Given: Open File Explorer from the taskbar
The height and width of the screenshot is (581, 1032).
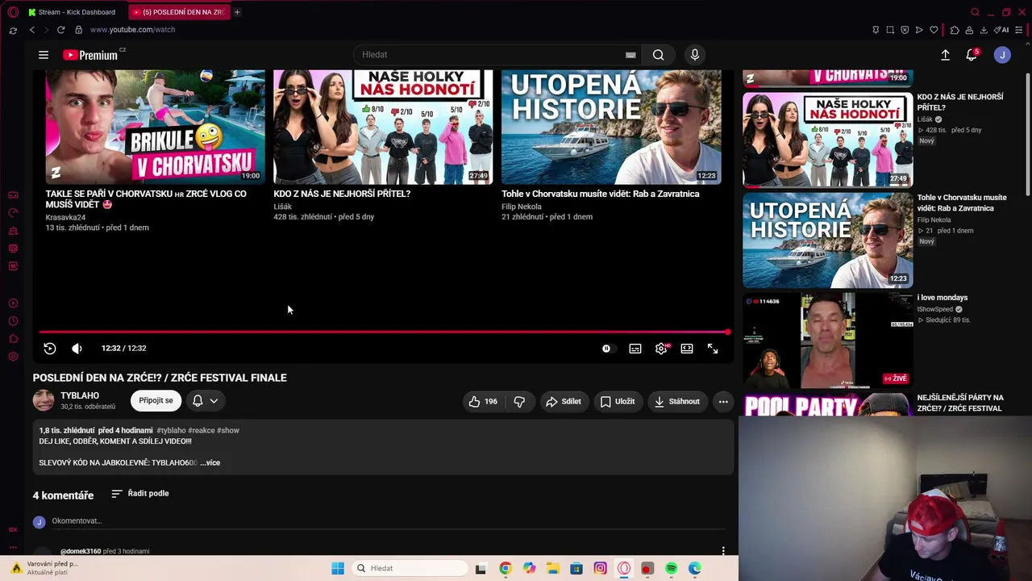Looking at the screenshot, I should [x=552, y=568].
